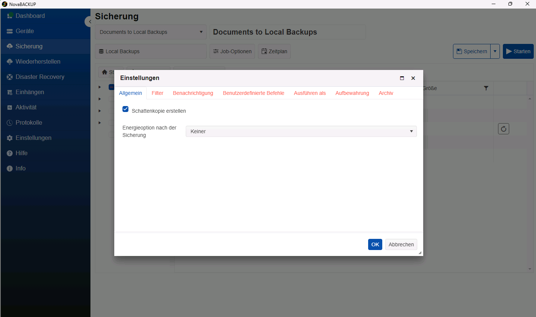The width and height of the screenshot is (536, 317).
Task: Switch to the Filter tab
Action: (x=157, y=93)
